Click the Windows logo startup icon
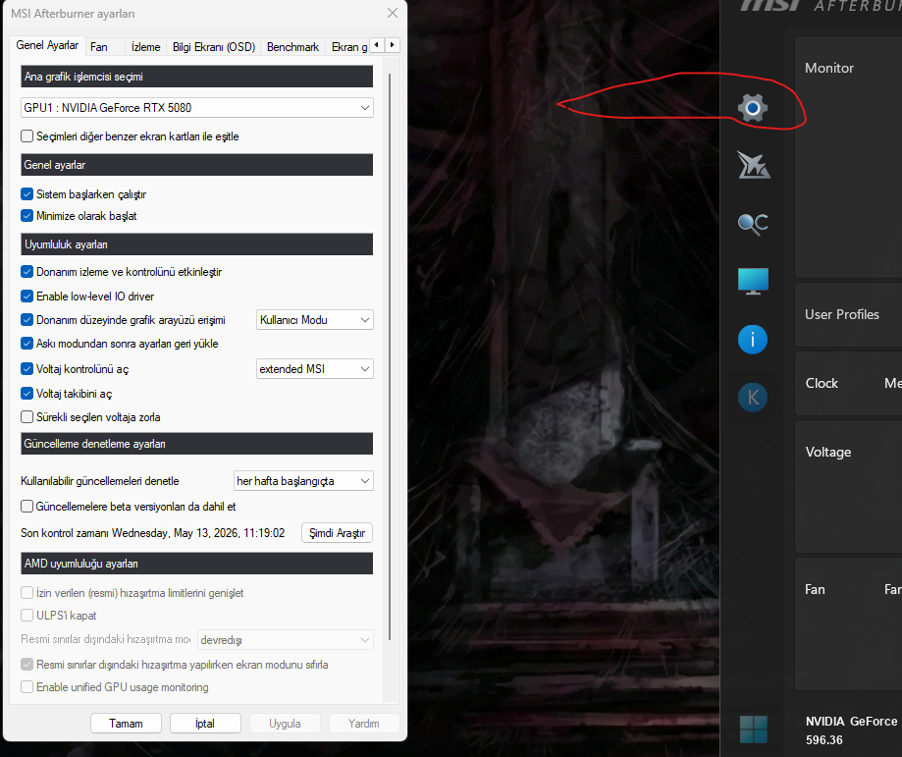902x757 pixels. (x=753, y=730)
